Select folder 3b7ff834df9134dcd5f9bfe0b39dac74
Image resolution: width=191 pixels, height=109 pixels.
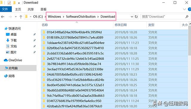[x=115, y=64]
